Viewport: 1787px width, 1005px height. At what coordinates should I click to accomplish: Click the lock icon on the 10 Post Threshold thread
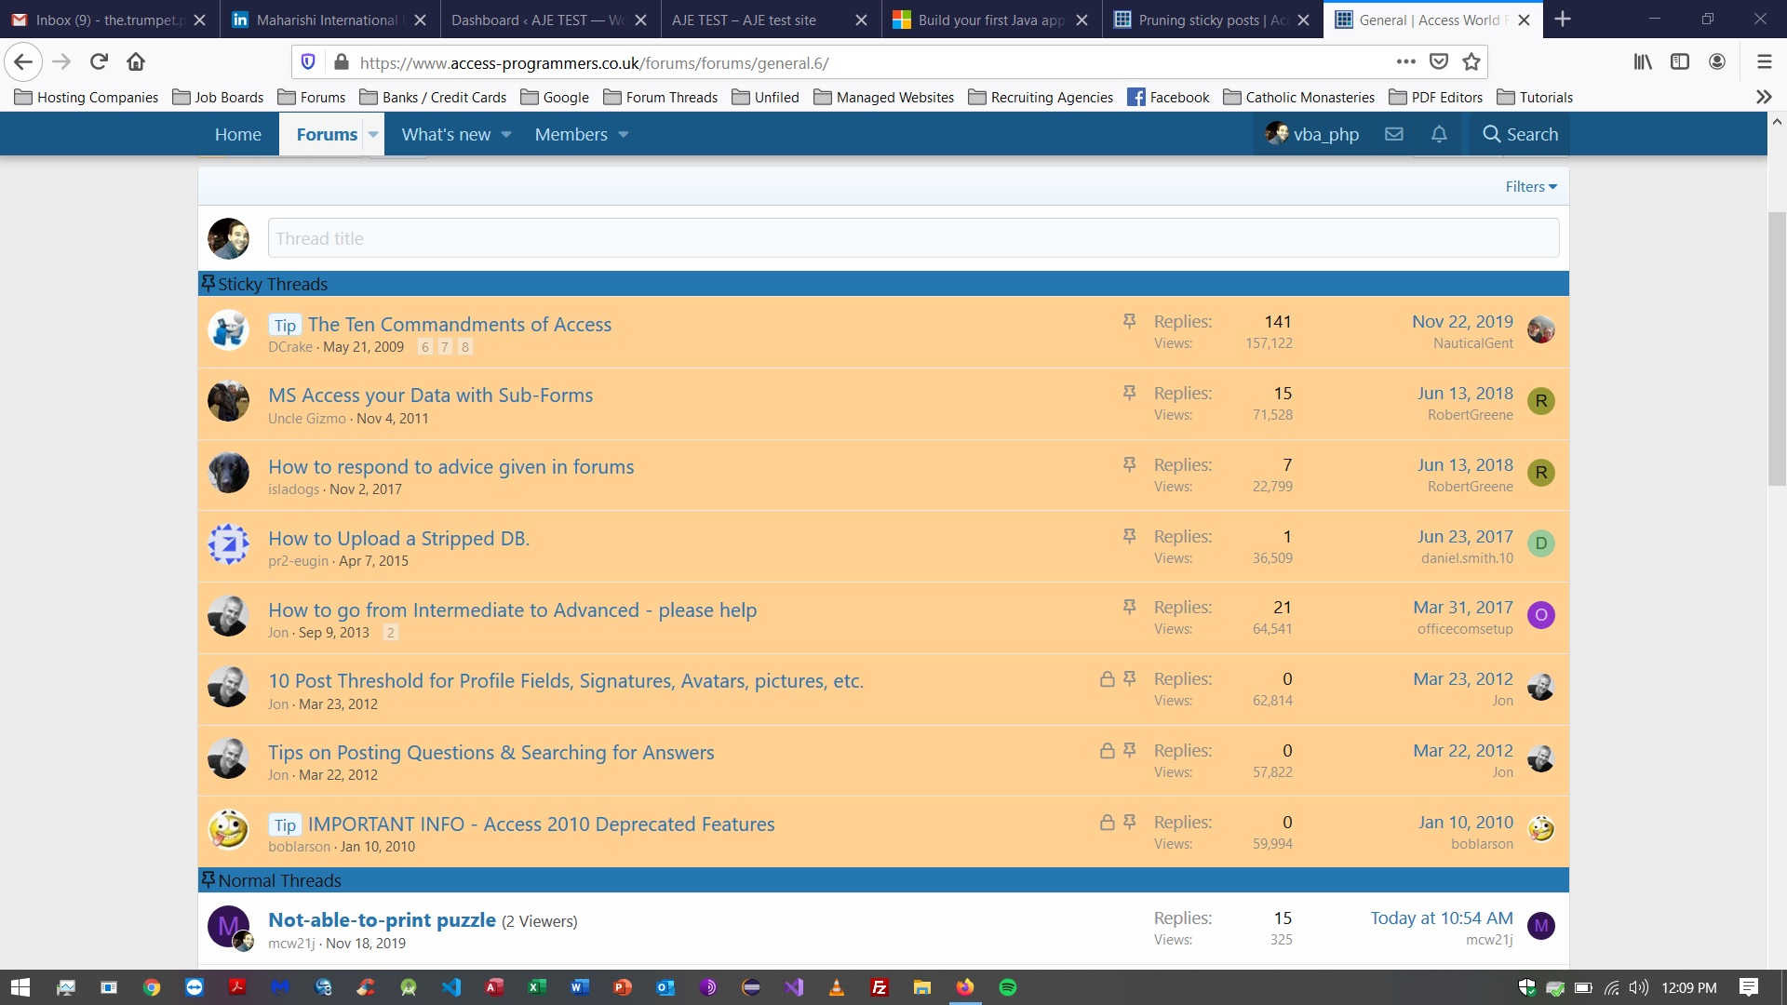(1107, 679)
